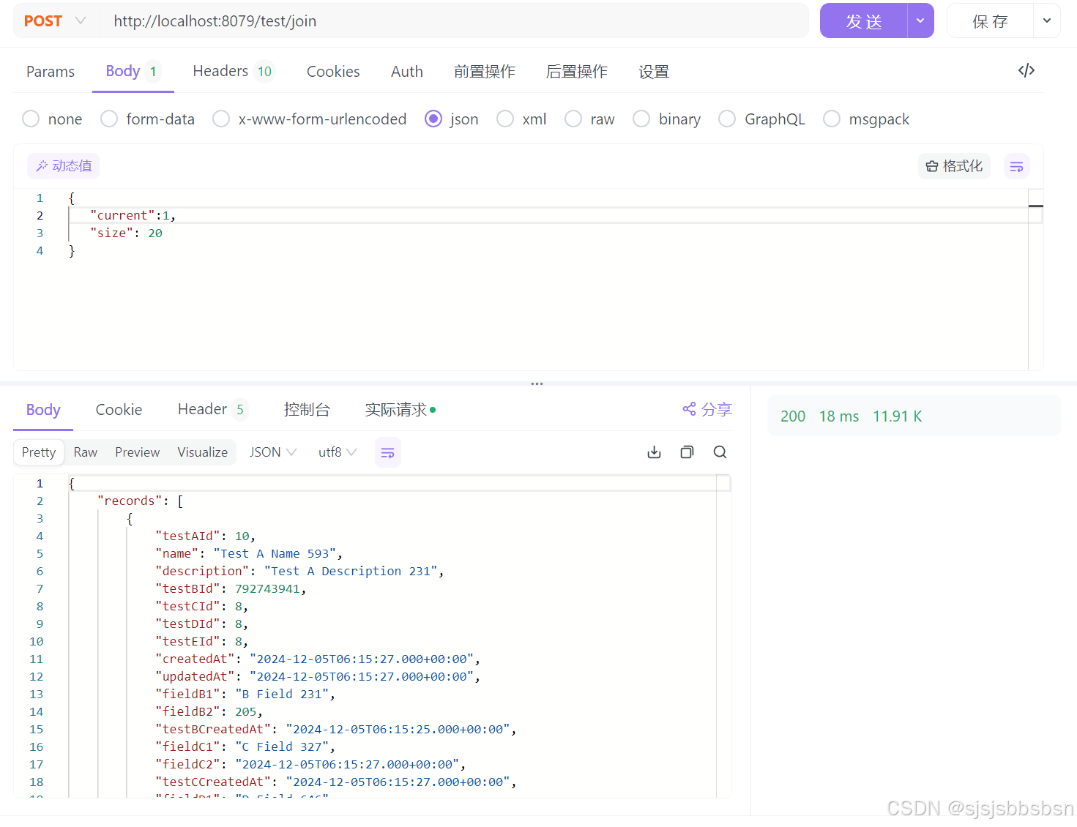Open the request Cookies tab

coord(333,72)
